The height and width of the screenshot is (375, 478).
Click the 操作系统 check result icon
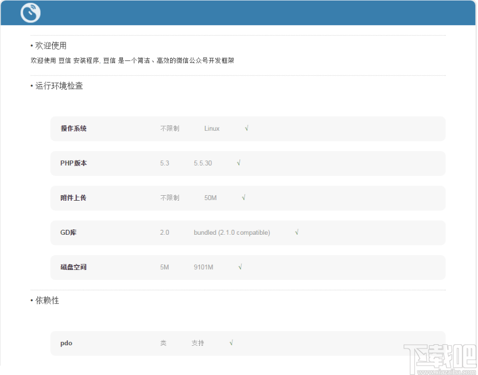click(246, 128)
